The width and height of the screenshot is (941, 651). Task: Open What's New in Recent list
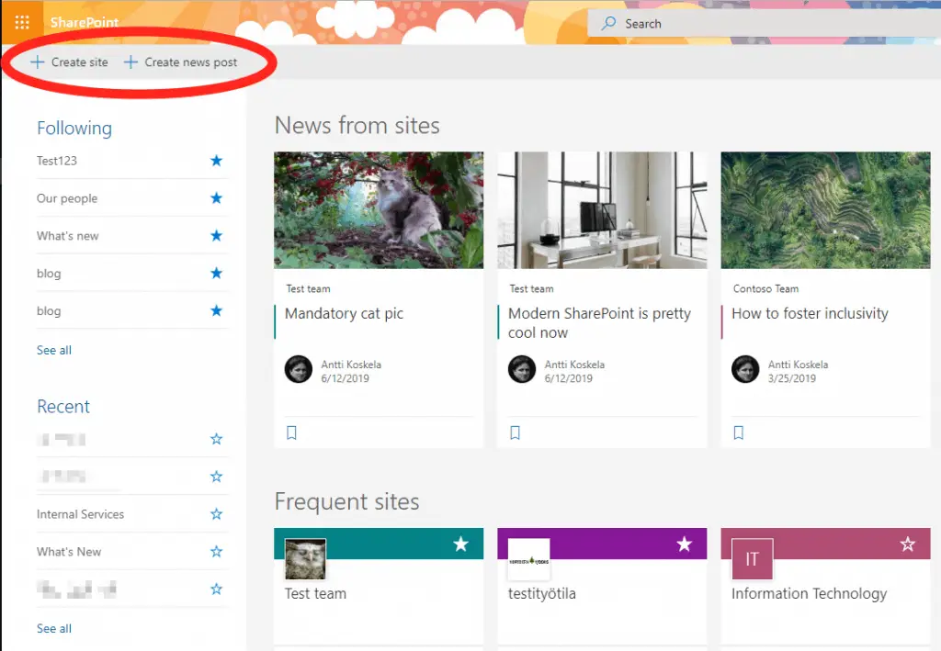click(x=69, y=552)
